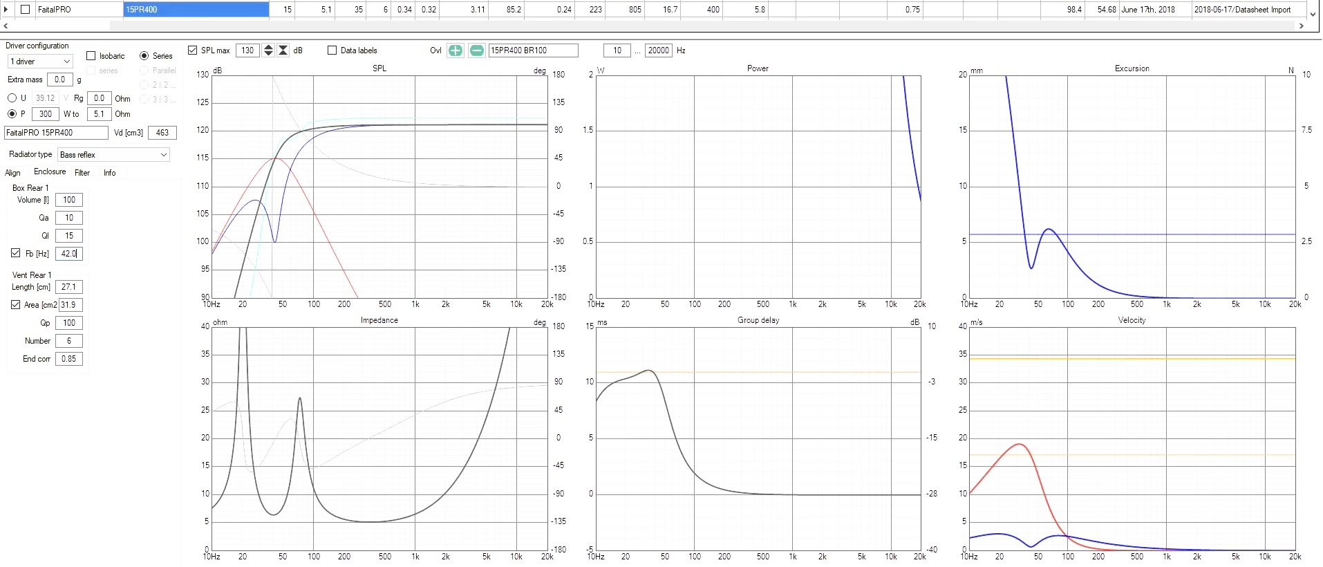Click inside the SPL chart

[x=379, y=187]
